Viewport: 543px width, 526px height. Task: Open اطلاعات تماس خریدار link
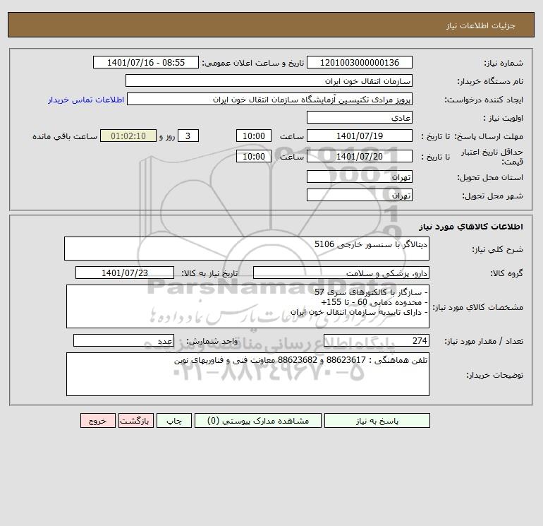tap(86, 100)
